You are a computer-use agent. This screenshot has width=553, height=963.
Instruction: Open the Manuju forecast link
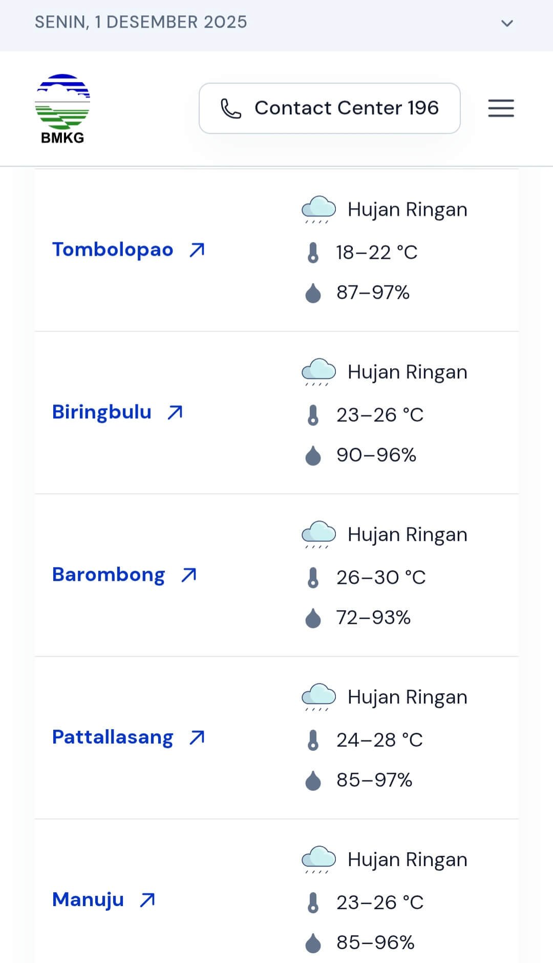click(88, 900)
